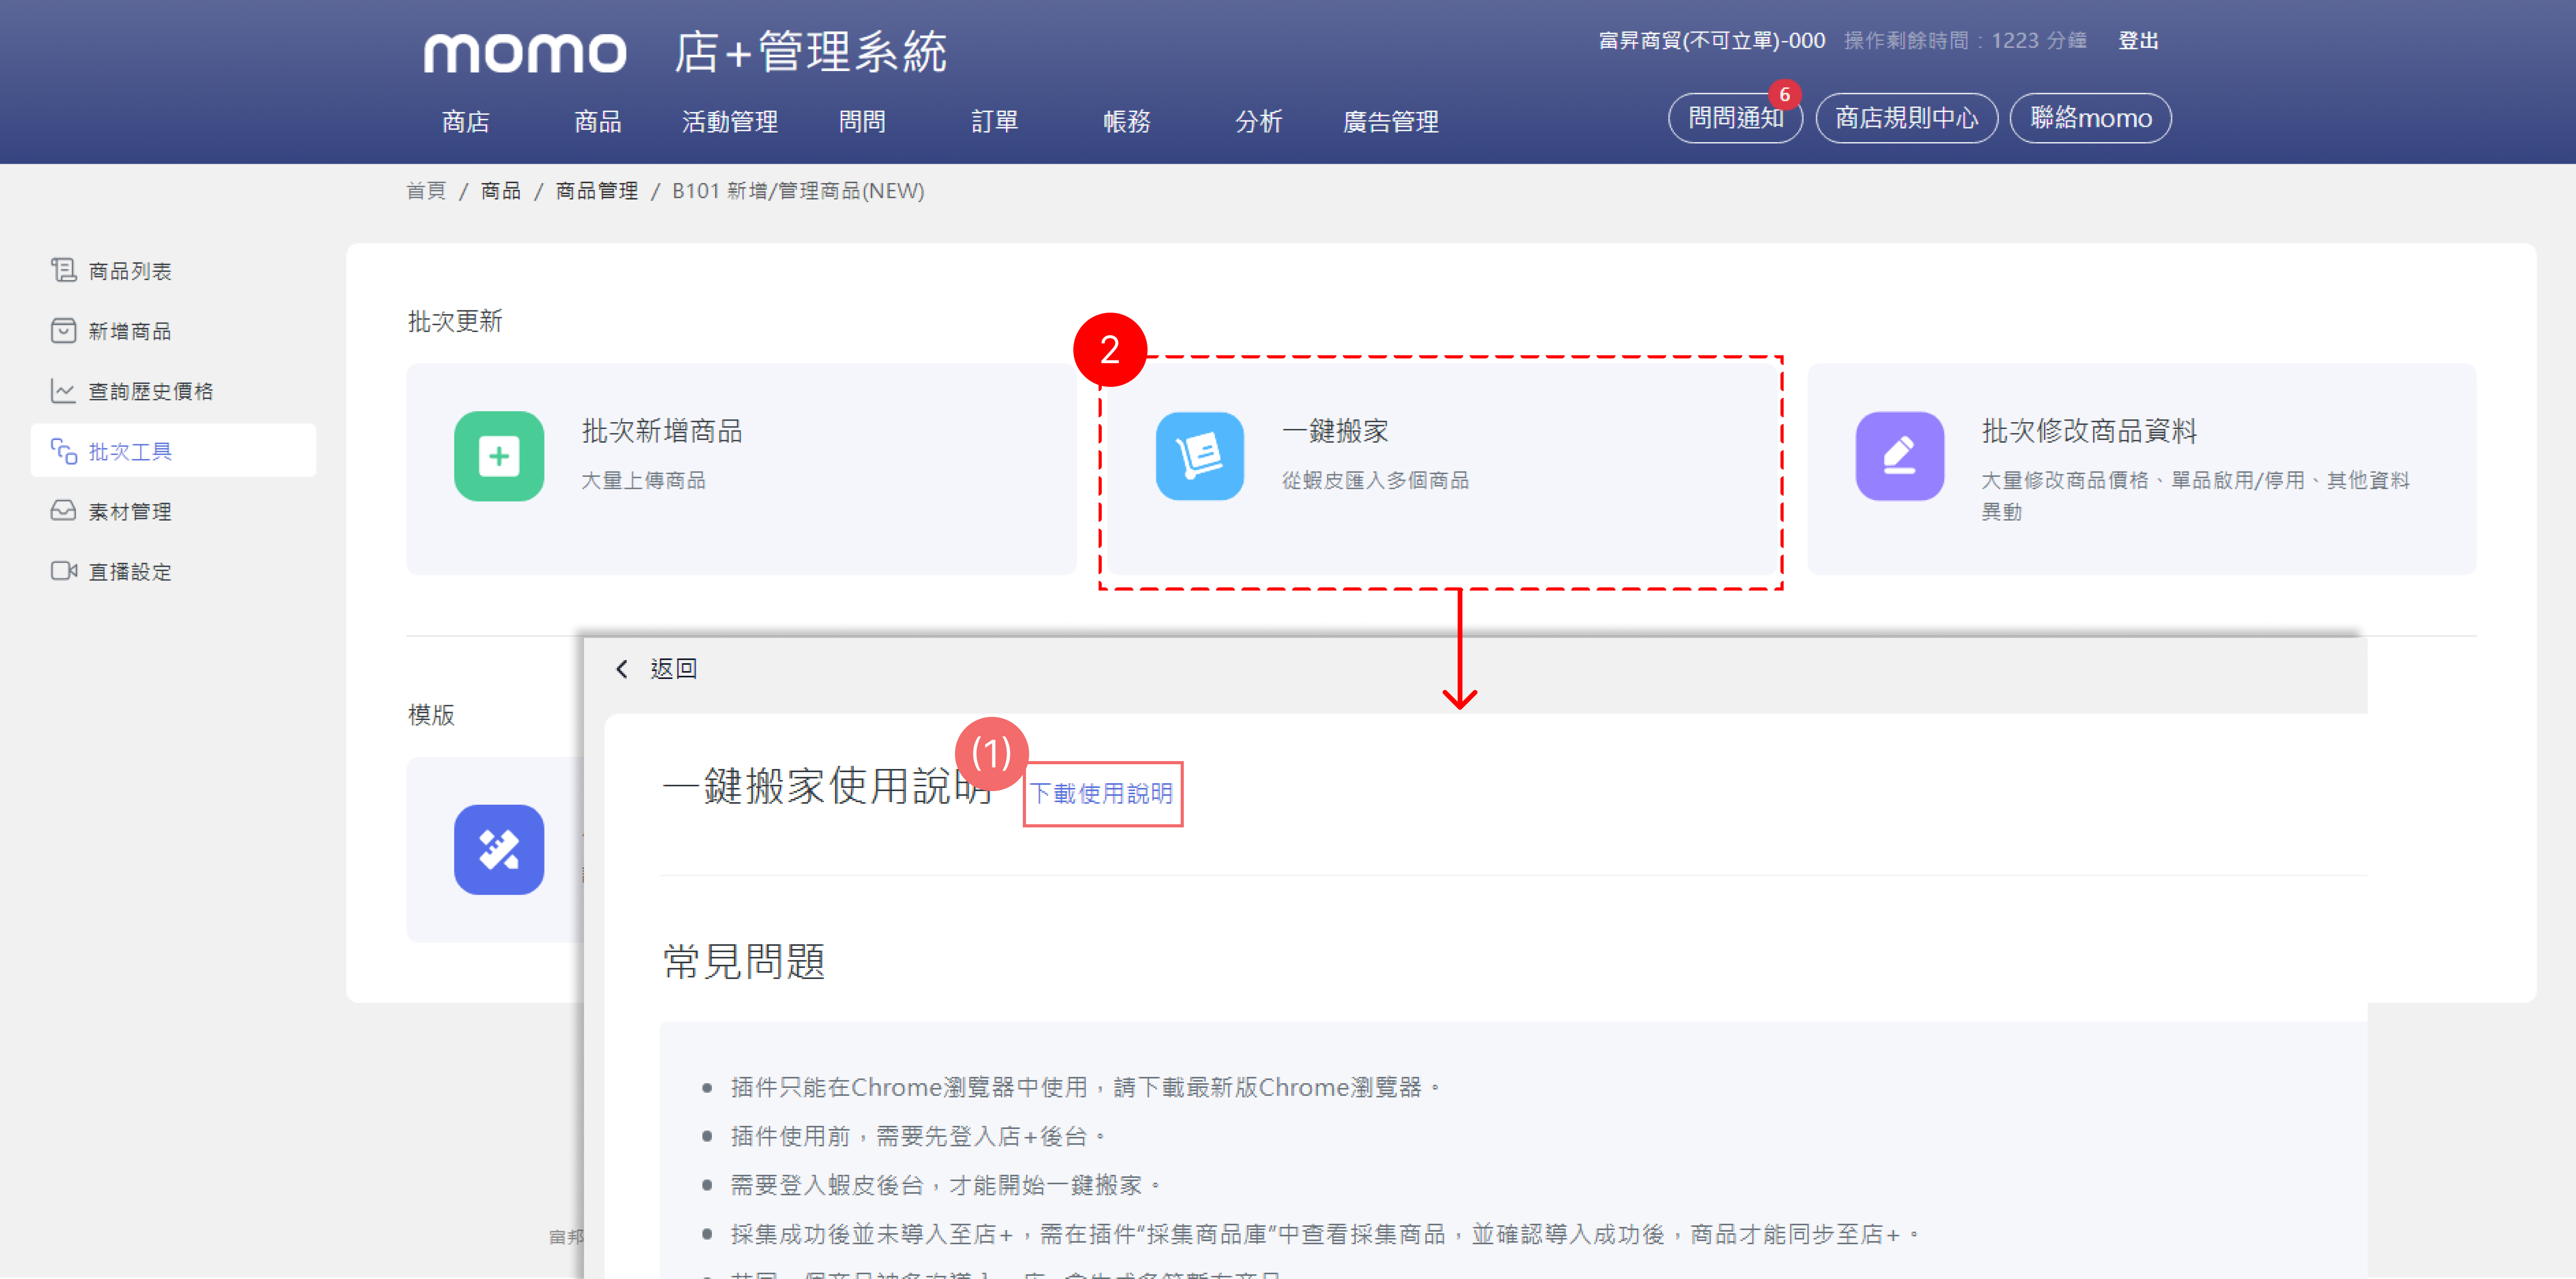Click the 問問通知 button

1736,118
